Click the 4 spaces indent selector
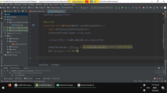Screen dimensions: 167x93 coord(156,81)
